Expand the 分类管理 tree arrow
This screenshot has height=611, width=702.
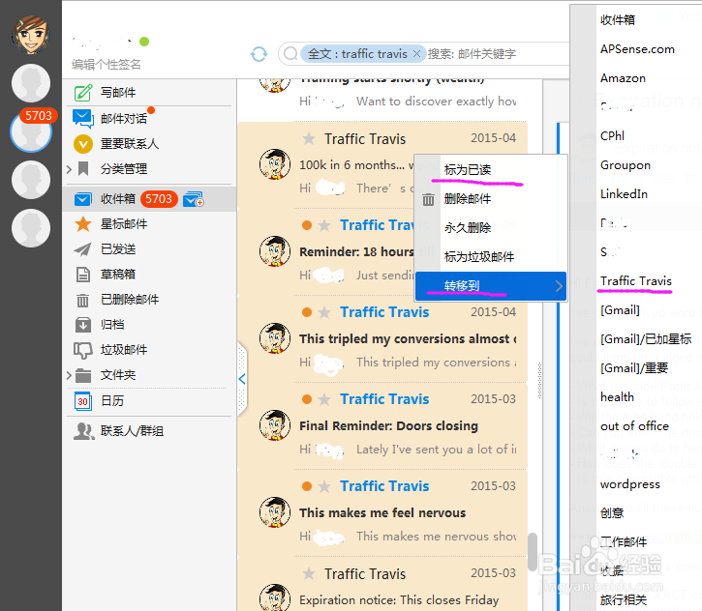click(69, 169)
